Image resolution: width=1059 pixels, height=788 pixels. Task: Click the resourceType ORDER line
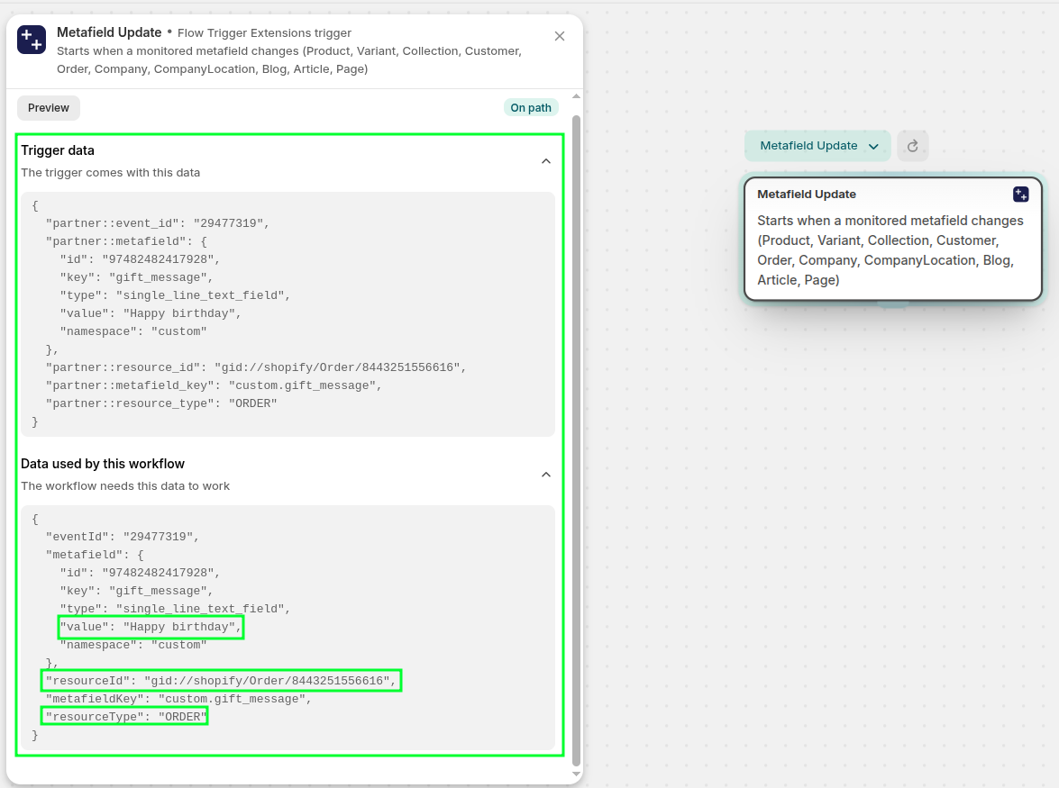click(x=124, y=717)
